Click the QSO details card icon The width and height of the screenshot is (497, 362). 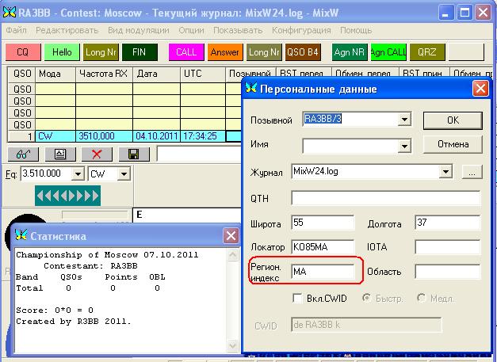tap(59, 154)
